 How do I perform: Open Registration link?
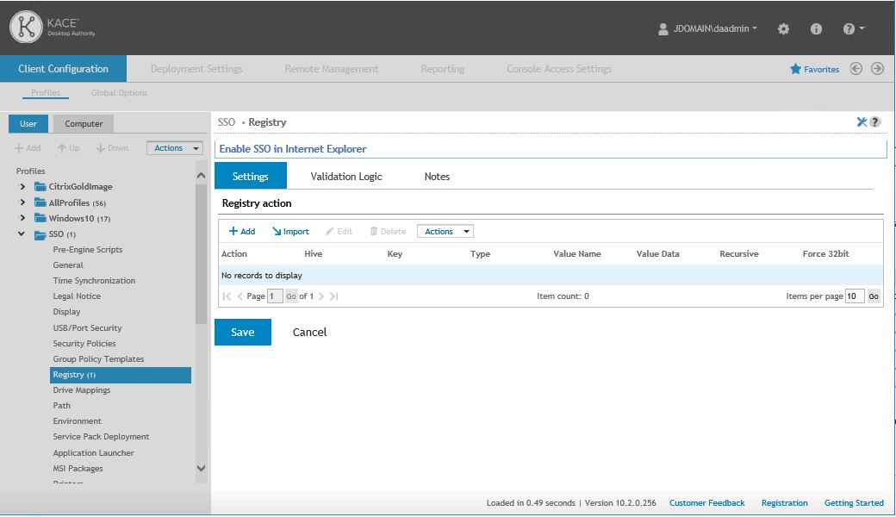point(785,502)
